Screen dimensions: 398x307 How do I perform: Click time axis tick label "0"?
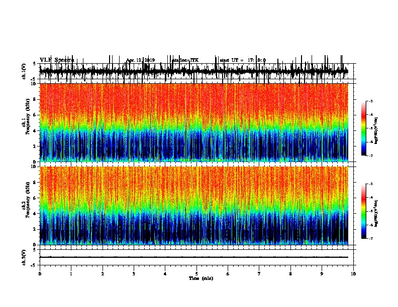coord(40,274)
